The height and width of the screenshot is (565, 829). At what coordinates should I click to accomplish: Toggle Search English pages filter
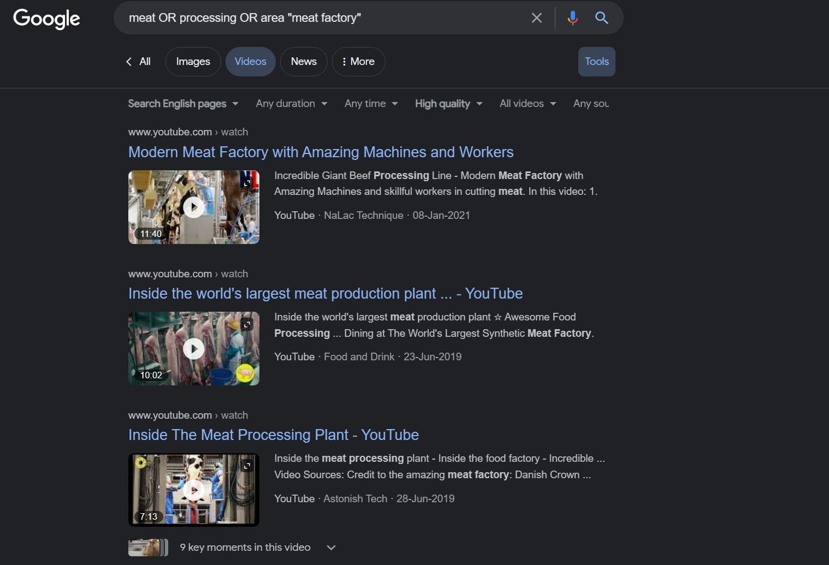tap(183, 103)
